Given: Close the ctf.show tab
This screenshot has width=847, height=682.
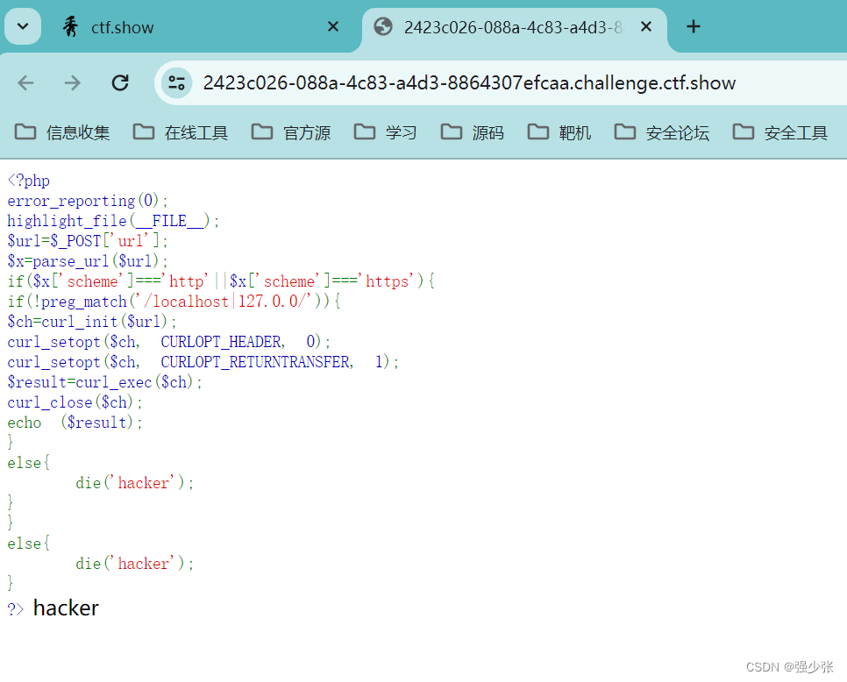Looking at the screenshot, I should coord(333,26).
